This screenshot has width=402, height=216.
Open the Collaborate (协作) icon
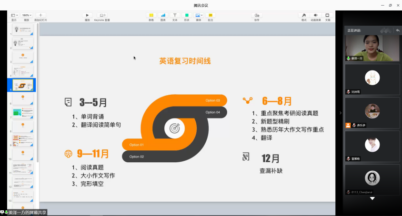[257, 15]
